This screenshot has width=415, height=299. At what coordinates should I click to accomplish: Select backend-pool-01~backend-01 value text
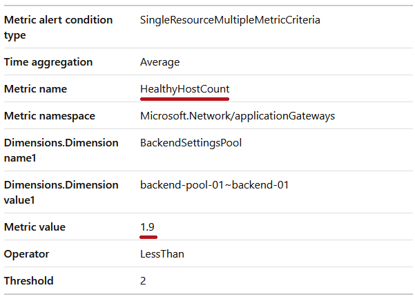coord(214,185)
